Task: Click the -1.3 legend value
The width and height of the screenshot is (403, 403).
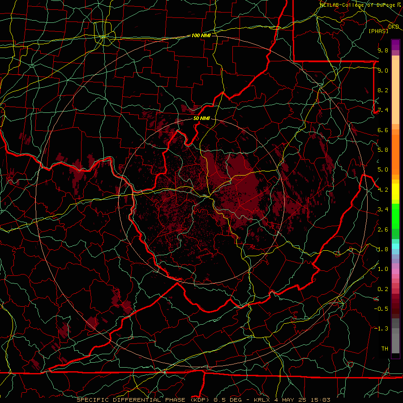Action: click(x=381, y=329)
